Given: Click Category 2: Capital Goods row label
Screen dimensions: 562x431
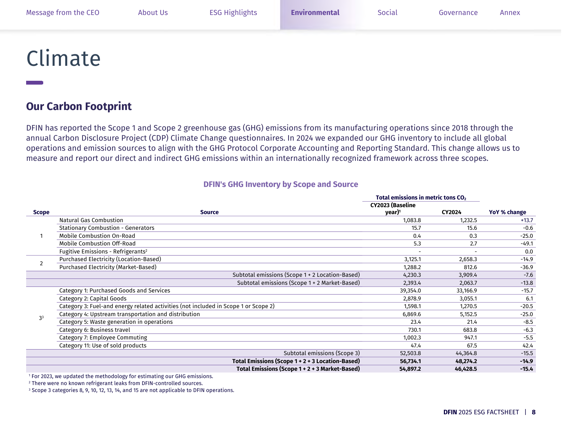Looking at the screenshot, I should [x=93, y=299].
